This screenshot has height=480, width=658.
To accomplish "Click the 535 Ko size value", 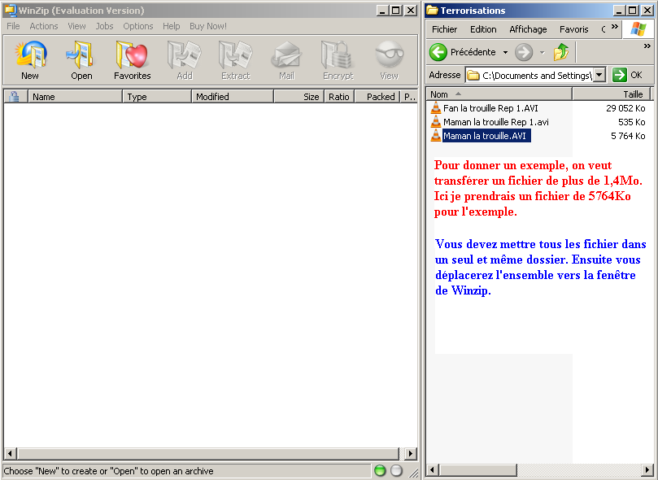I will pyautogui.click(x=631, y=122).
